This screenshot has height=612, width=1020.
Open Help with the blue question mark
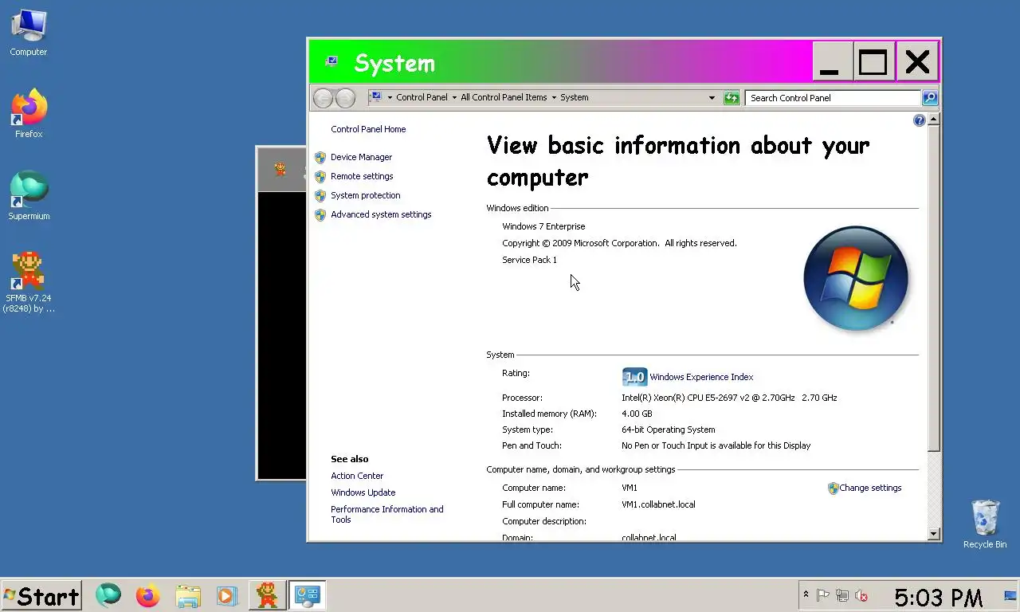pyautogui.click(x=920, y=120)
